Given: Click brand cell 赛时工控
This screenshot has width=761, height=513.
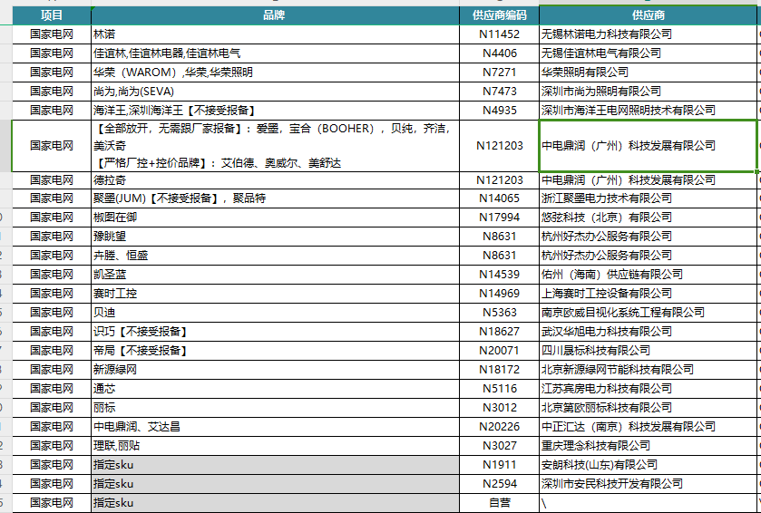Looking at the screenshot, I should (275, 294).
